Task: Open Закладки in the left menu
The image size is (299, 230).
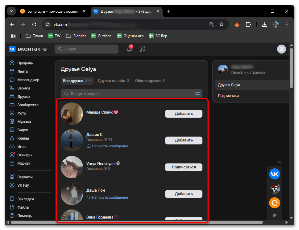Action: (x=22, y=199)
